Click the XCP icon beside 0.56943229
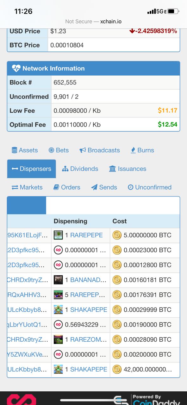 coord(58,324)
